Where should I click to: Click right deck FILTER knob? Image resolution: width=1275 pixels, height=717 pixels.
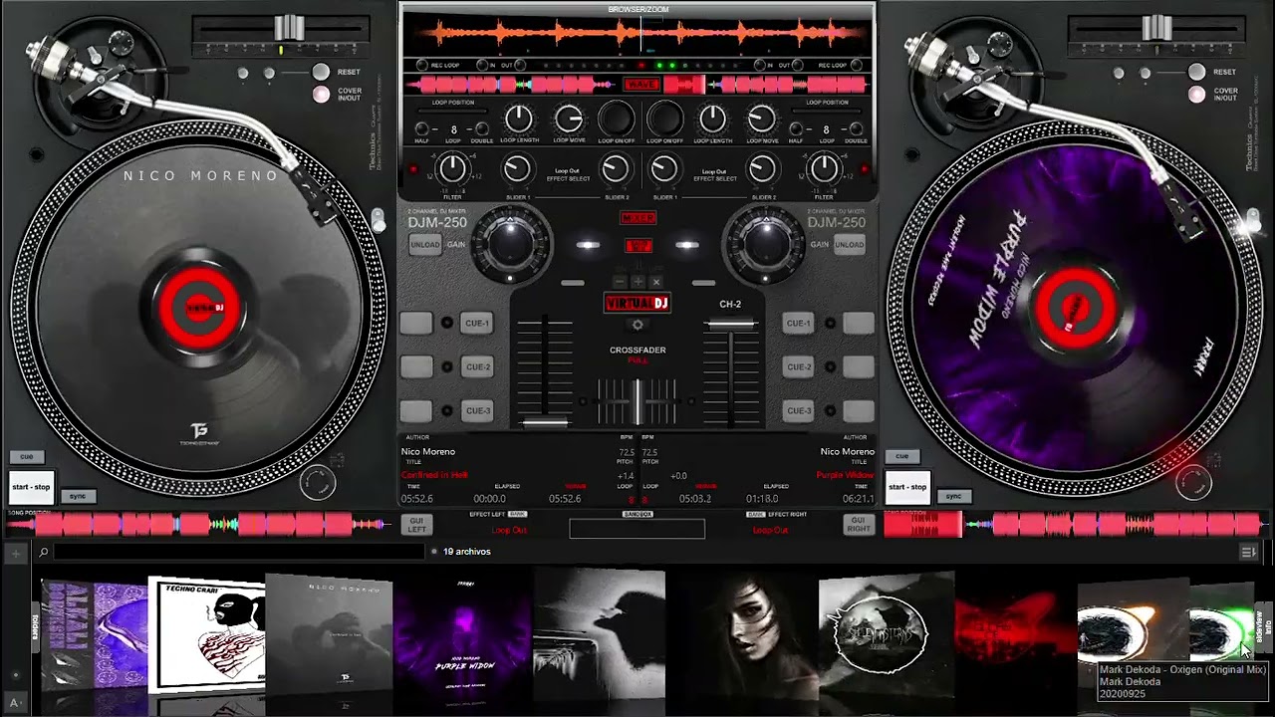[824, 168]
